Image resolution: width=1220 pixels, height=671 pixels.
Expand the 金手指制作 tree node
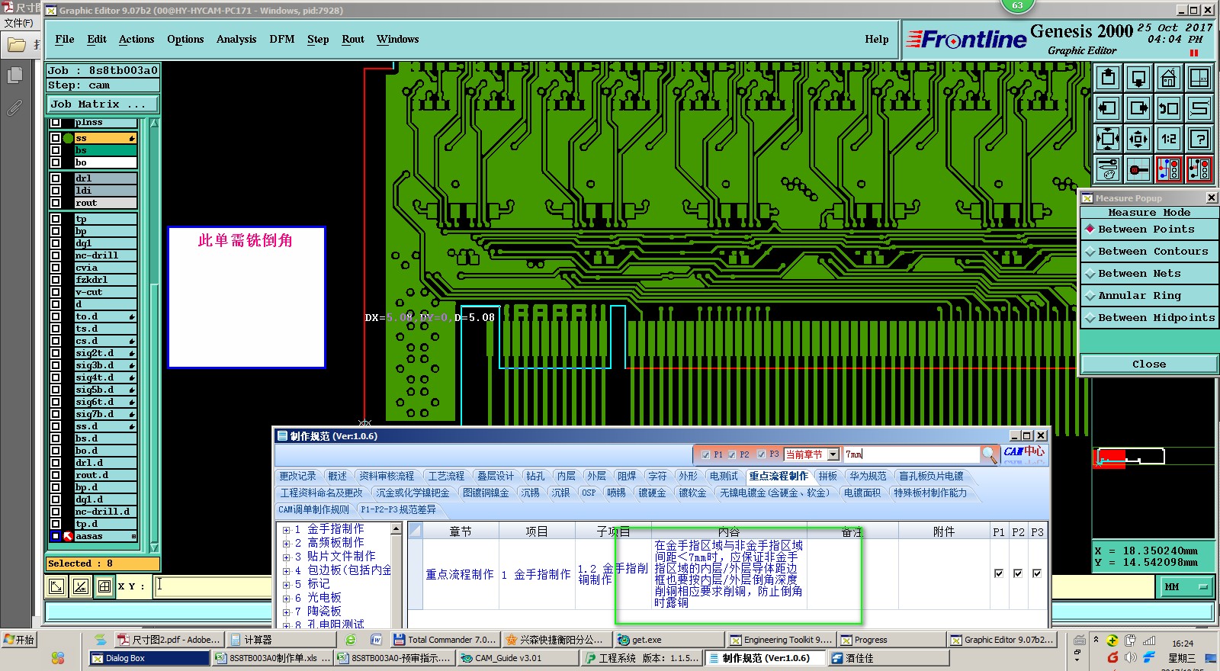(x=287, y=529)
